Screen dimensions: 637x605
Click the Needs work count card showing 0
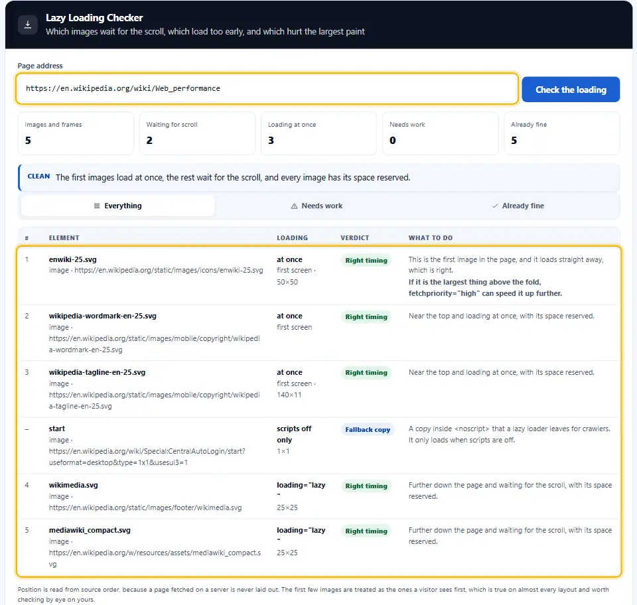[x=441, y=133]
